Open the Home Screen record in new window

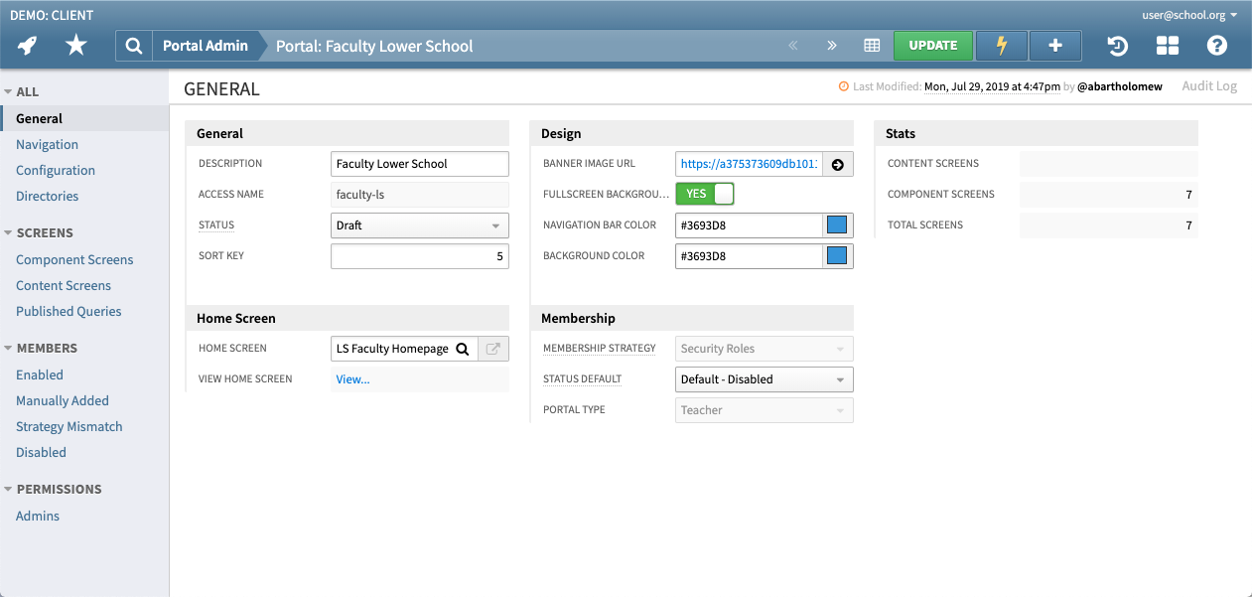493,348
